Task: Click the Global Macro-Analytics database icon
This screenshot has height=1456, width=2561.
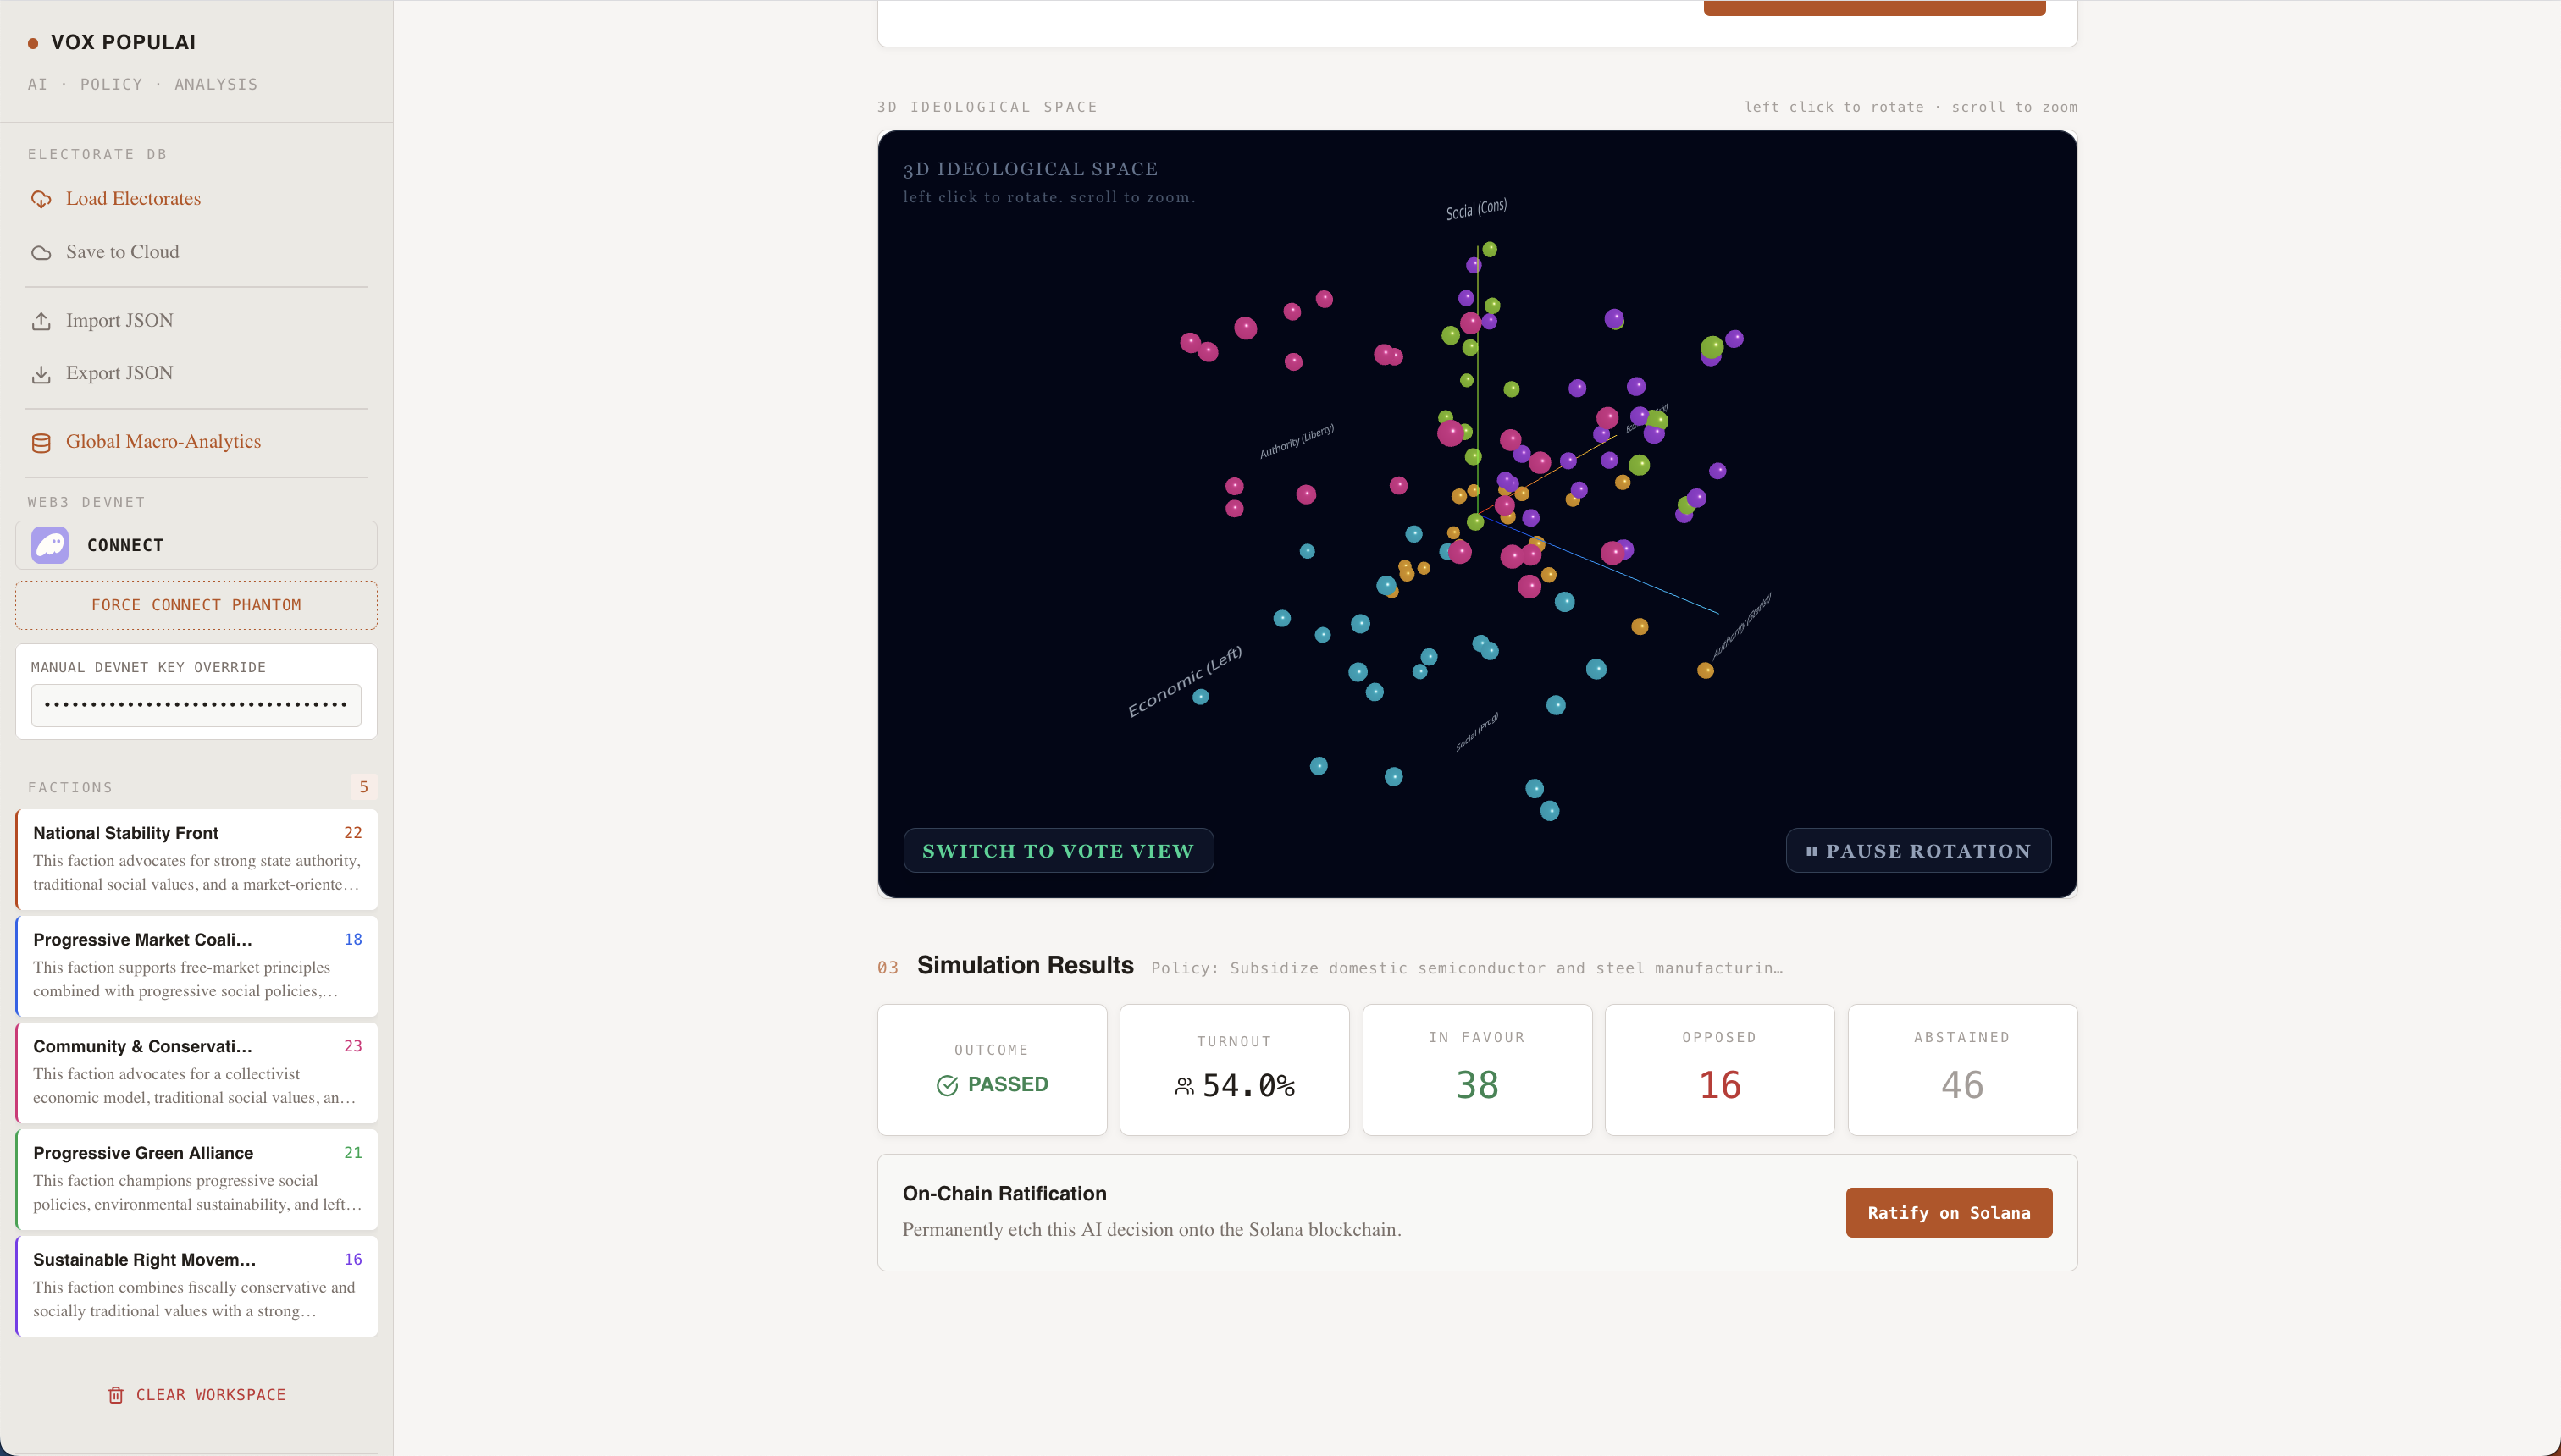Action: coord(41,443)
